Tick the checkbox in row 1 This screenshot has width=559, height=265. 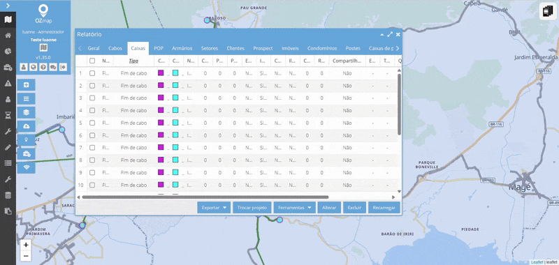[92, 73]
